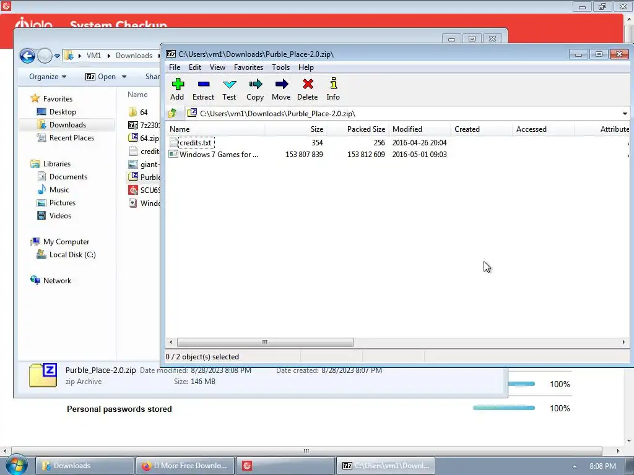The height and width of the screenshot is (475, 634).
Task: Sort by Accessed column header
Action: coord(544,129)
